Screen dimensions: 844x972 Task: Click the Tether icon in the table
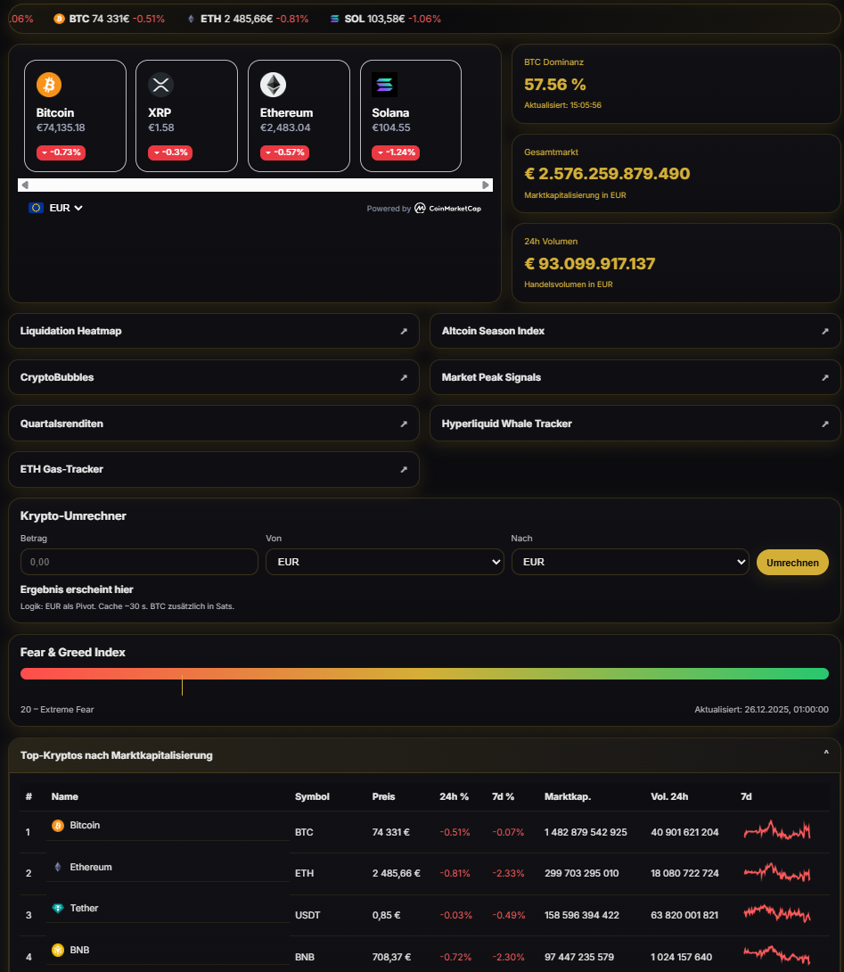point(58,909)
